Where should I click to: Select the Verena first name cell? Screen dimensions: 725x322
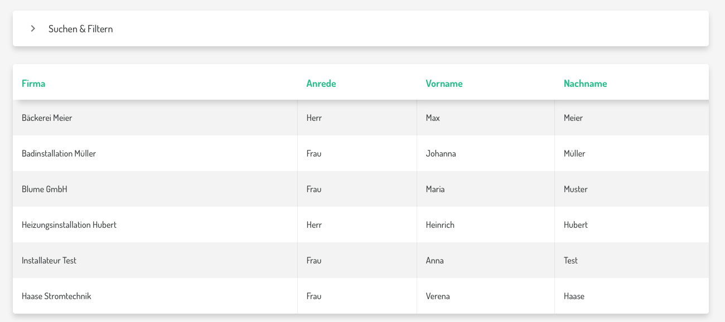(x=438, y=296)
